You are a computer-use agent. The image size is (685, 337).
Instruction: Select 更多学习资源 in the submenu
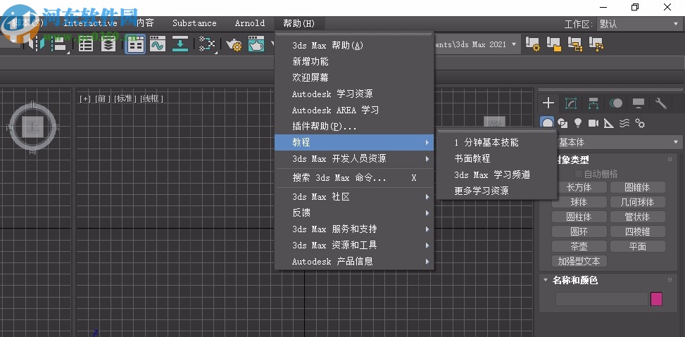497,191
